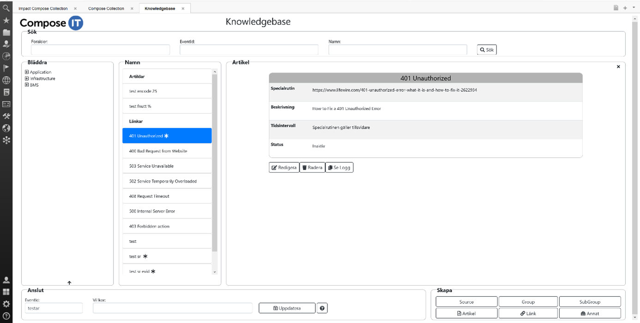Open the grid apps icon in sidebar
This screenshot has width=640, height=323.
pos(6,292)
